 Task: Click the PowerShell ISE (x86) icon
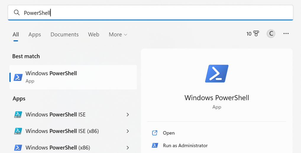point(18,131)
